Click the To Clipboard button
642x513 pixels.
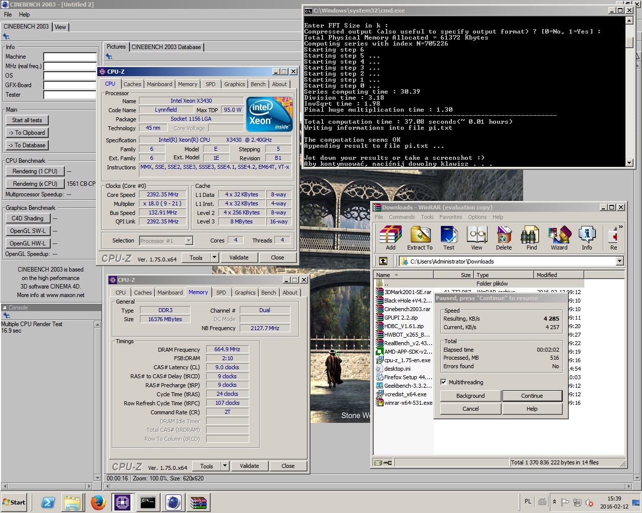[27, 133]
